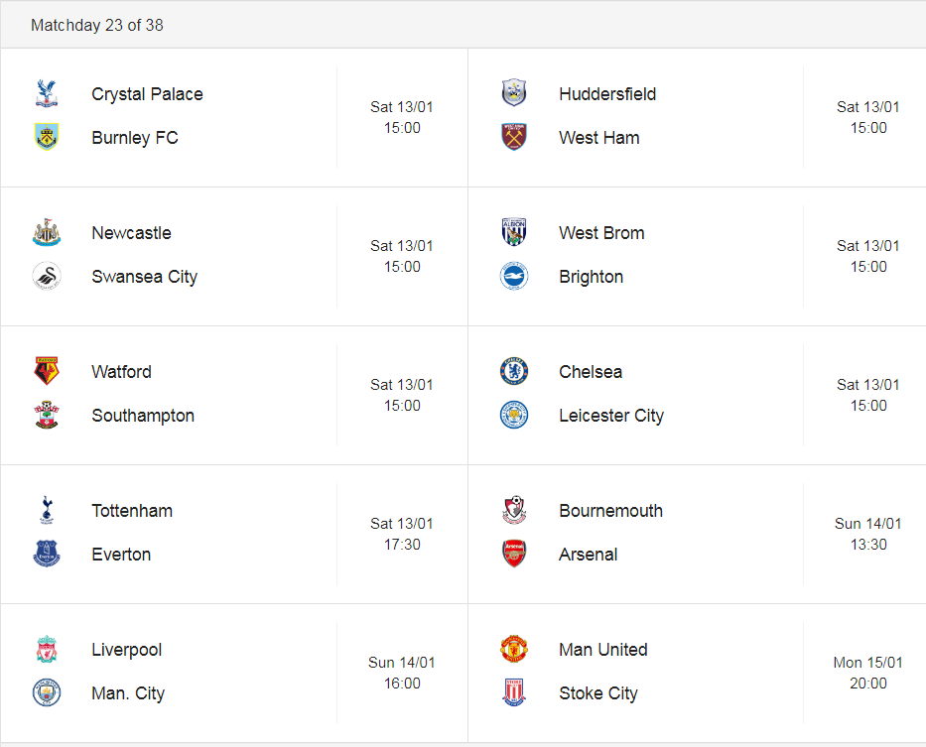Image resolution: width=926 pixels, height=747 pixels.
Task: Open the Huddersfield team link
Action: click(607, 94)
